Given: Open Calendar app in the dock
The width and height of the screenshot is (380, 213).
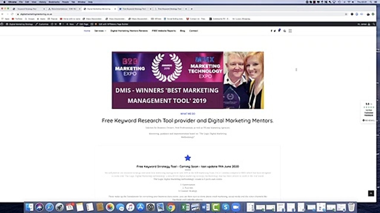Looking at the screenshot, I should point(70,207).
